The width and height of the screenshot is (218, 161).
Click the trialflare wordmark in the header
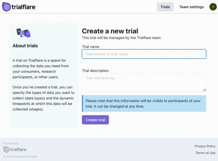24,7
